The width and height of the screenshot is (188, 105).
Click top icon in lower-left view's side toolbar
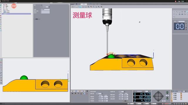click(1, 60)
